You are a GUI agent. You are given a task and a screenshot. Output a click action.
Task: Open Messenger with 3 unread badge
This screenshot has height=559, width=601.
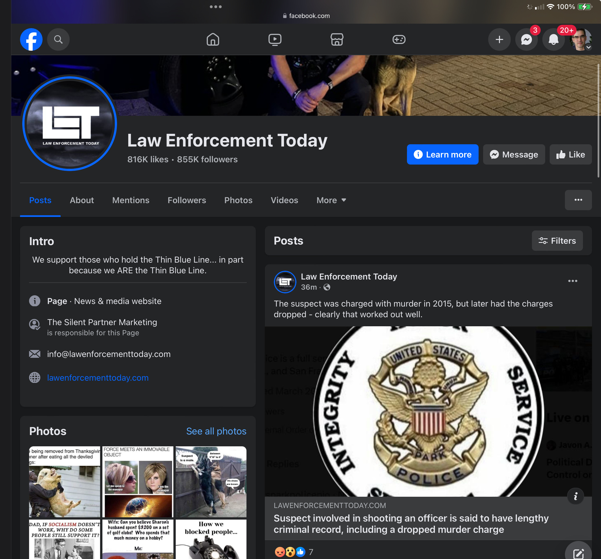pos(527,39)
